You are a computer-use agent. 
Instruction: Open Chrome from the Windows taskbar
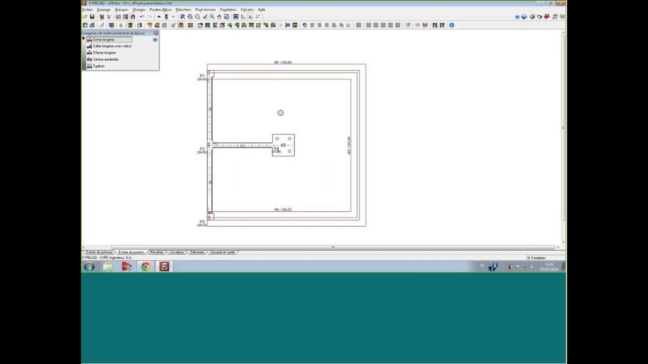click(x=146, y=267)
